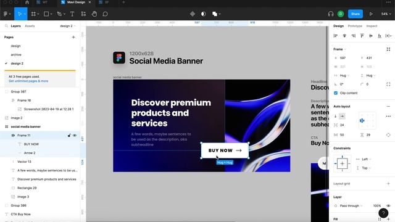Open new tab with plus button
The width and height of the screenshot is (395, 222).
[123, 2]
